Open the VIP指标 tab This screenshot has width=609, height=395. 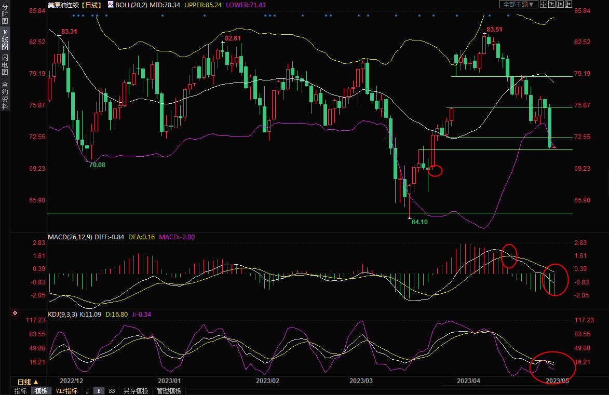(x=66, y=391)
